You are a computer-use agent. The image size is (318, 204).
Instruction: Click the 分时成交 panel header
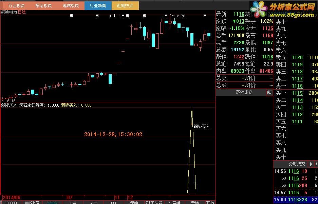tap(297, 164)
